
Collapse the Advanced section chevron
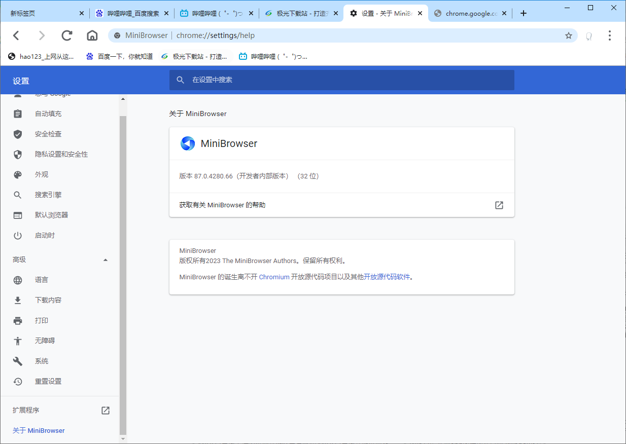point(106,260)
